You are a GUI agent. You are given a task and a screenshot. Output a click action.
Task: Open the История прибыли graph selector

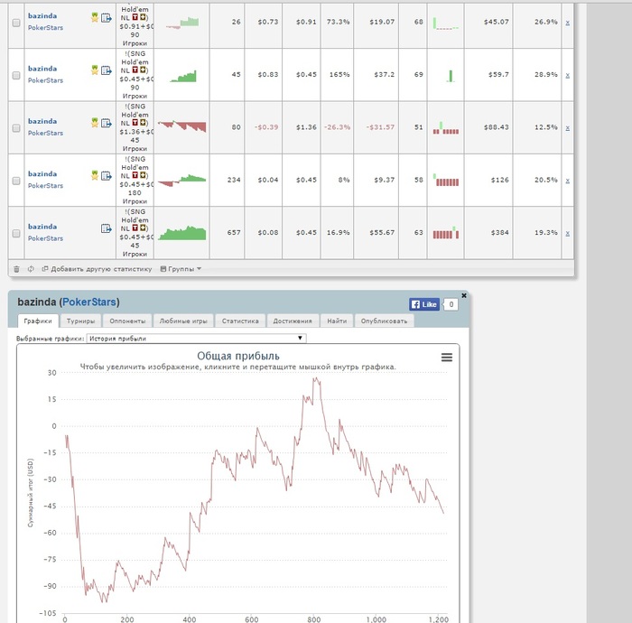[x=196, y=339]
